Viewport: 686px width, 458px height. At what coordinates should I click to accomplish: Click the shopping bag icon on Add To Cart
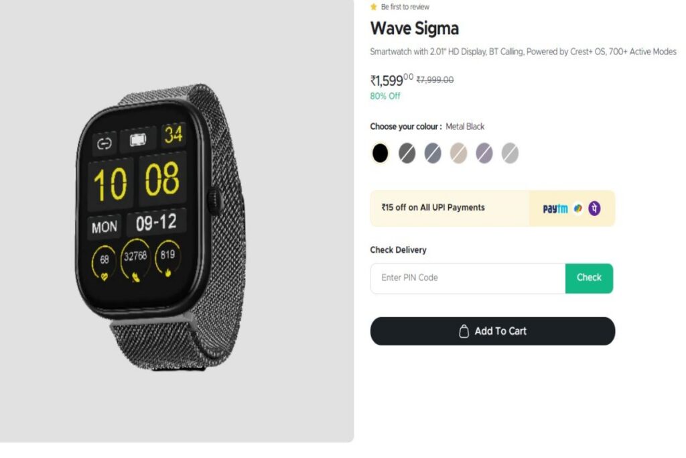pos(464,331)
